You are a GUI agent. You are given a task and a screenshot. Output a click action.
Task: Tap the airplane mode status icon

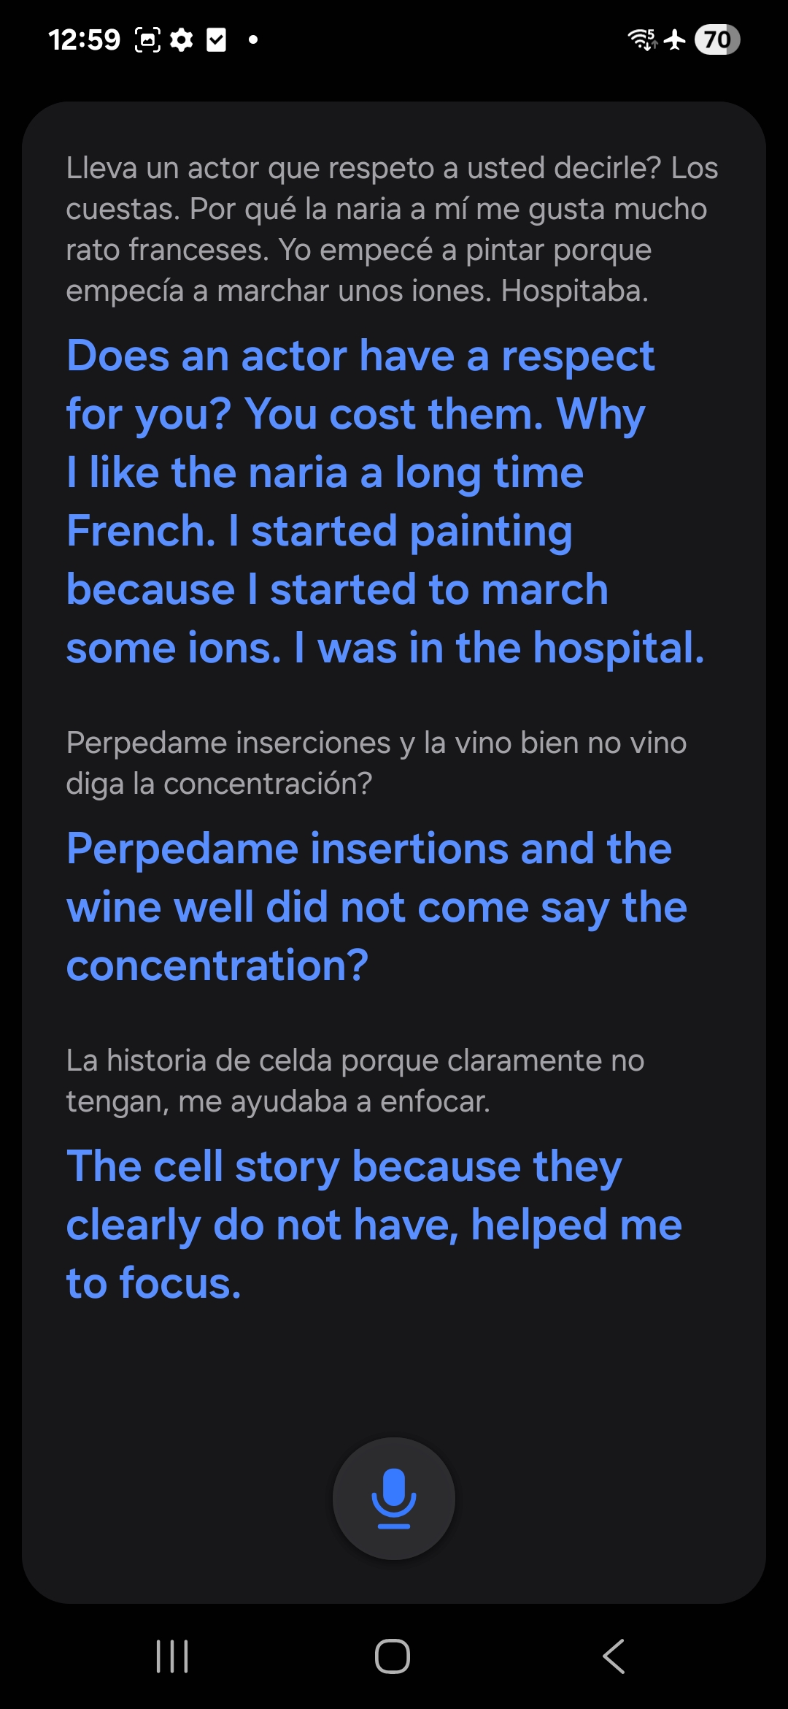(x=675, y=39)
